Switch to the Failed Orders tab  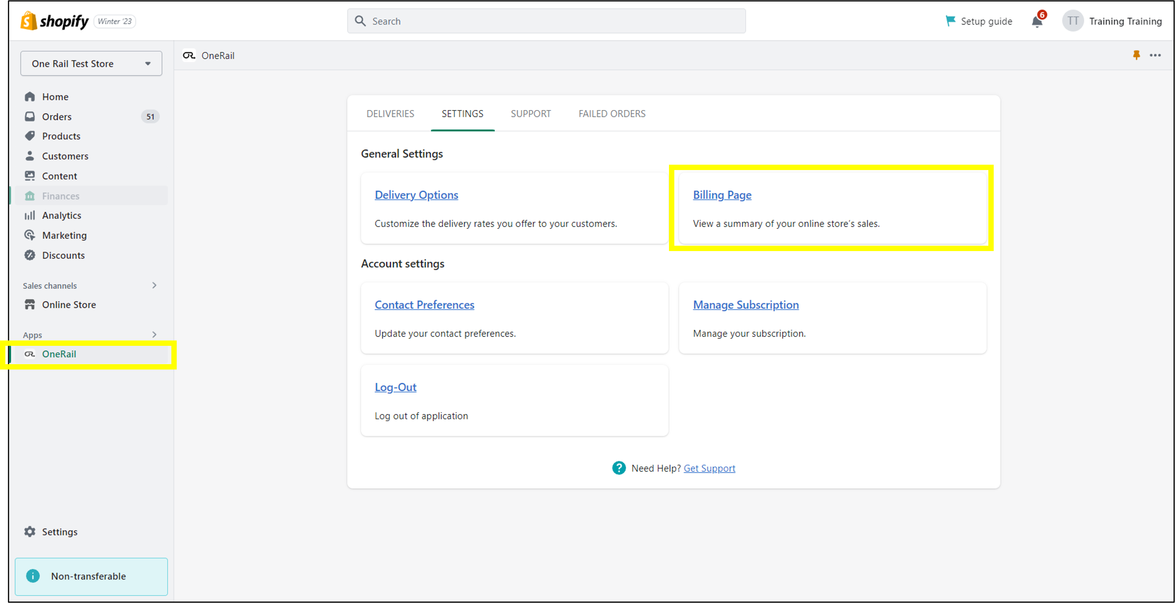[612, 114]
